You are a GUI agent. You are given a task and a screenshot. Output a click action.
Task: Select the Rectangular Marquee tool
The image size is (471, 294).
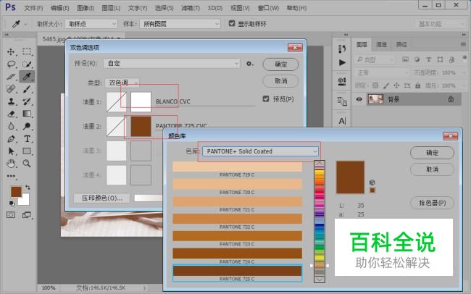point(27,51)
